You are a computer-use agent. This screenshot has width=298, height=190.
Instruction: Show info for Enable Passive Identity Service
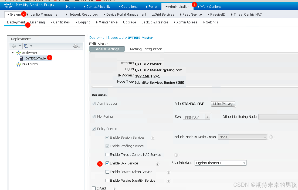click(168, 181)
